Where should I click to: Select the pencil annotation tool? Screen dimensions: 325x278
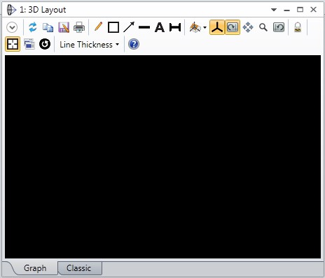[98, 27]
